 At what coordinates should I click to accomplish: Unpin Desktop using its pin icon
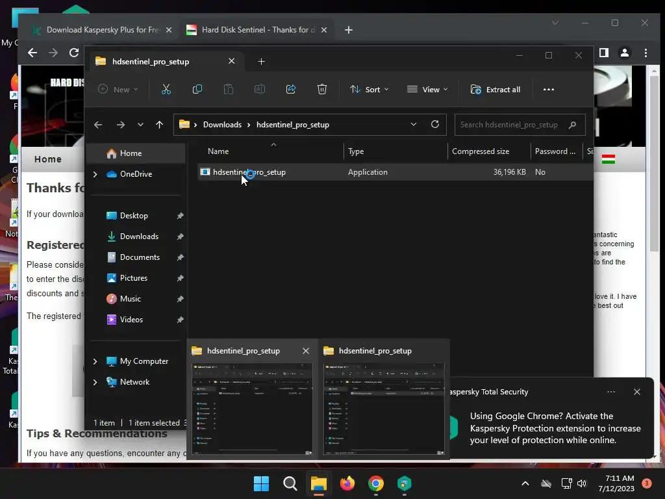181,216
